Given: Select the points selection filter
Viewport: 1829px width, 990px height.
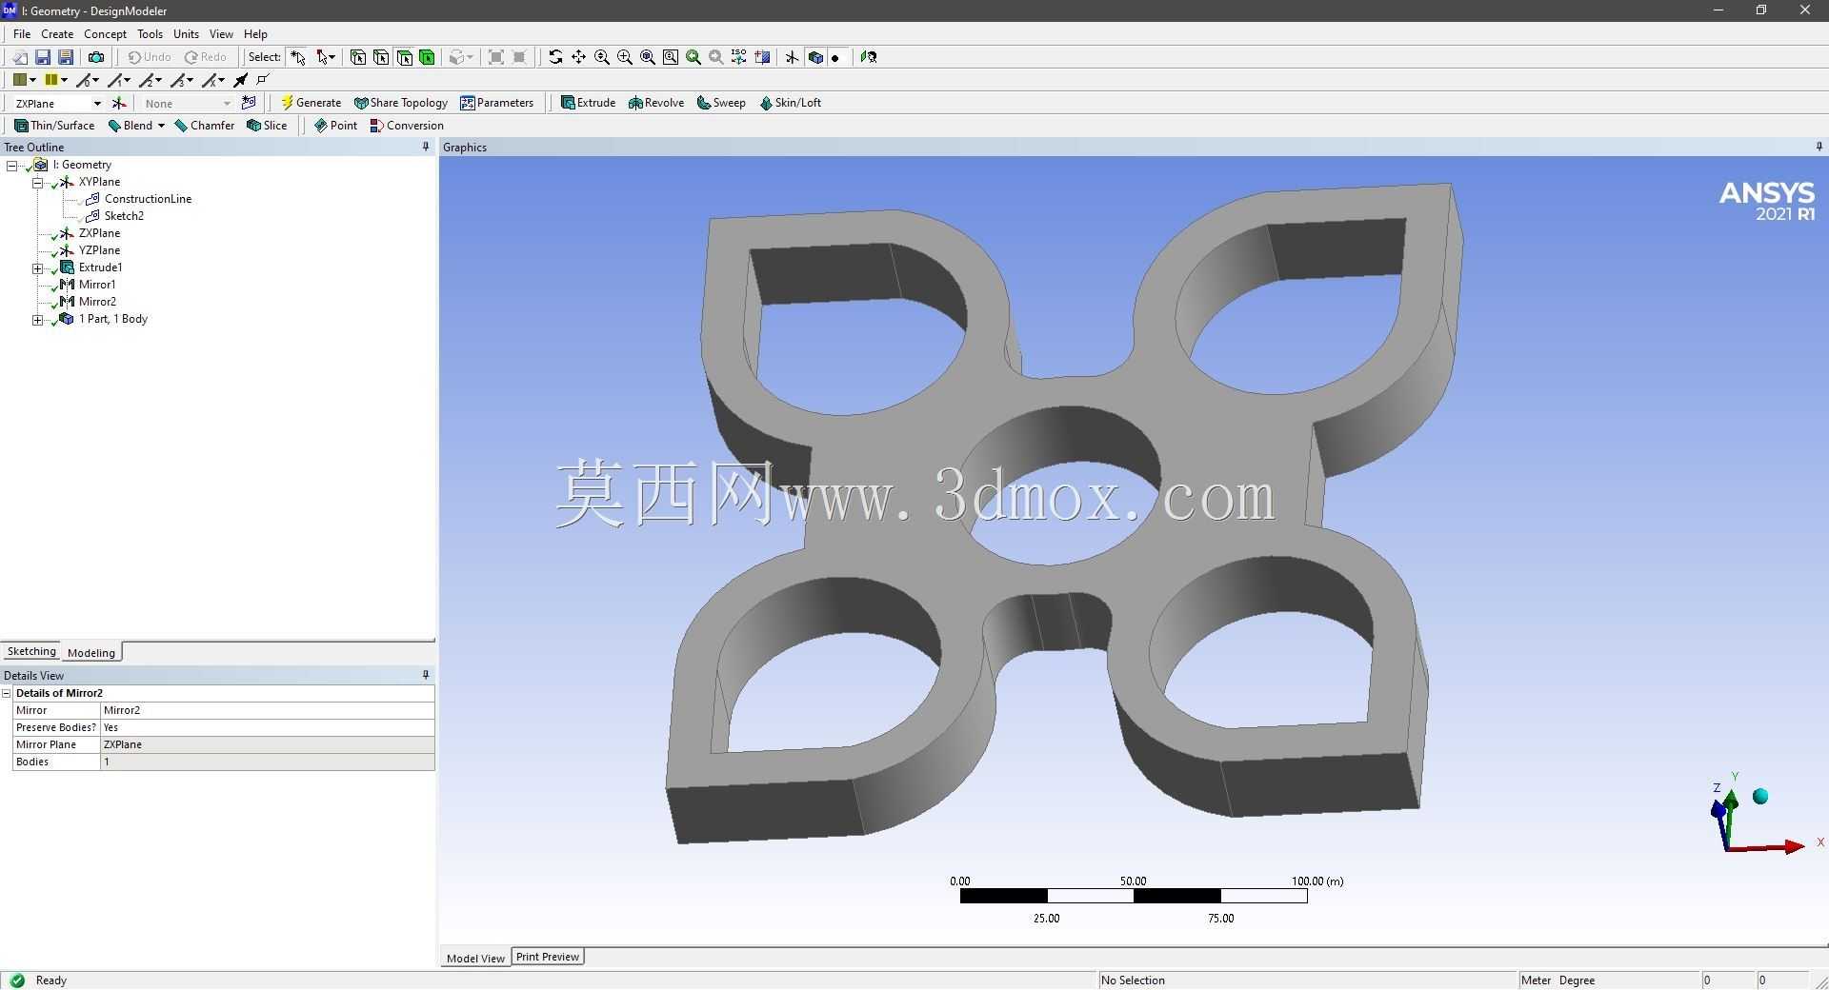Looking at the screenshot, I should coord(358,57).
